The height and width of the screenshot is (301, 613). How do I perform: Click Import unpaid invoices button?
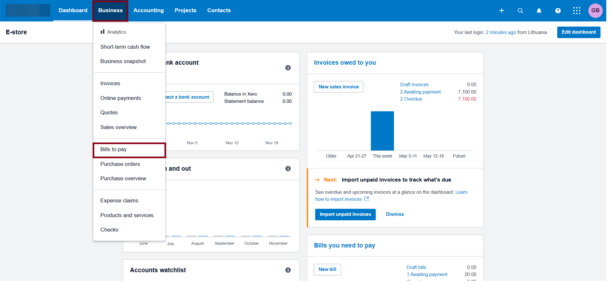coord(345,214)
